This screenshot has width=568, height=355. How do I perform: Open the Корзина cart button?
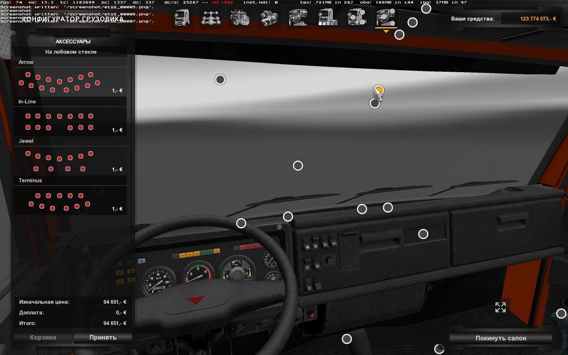[43, 337]
